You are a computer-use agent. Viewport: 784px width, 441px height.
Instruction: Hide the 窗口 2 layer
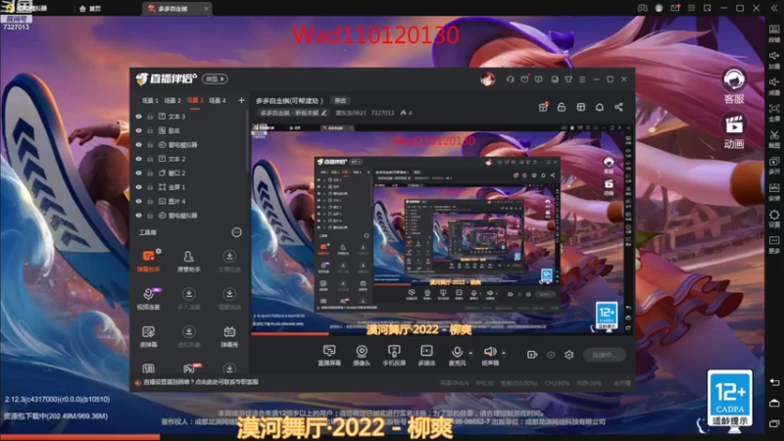[x=138, y=172]
